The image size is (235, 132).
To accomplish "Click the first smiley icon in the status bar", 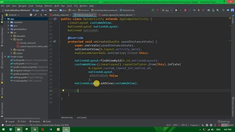I will point(207,125).
